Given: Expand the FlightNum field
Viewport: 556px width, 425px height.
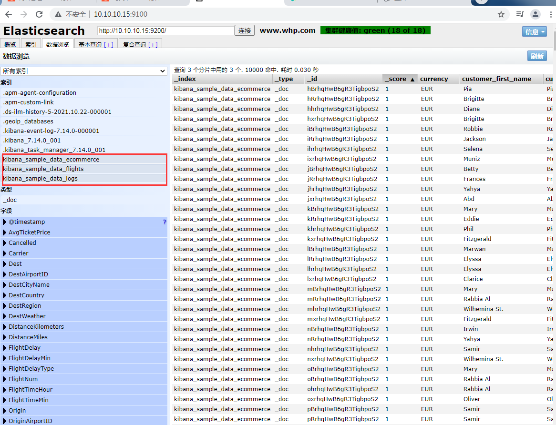Looking at the screenshot, I should [5, 379].
